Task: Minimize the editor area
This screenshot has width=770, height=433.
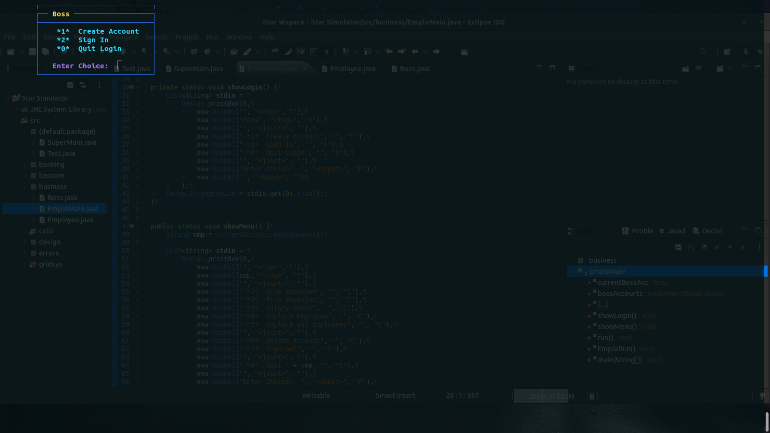Action: [538, 68]
